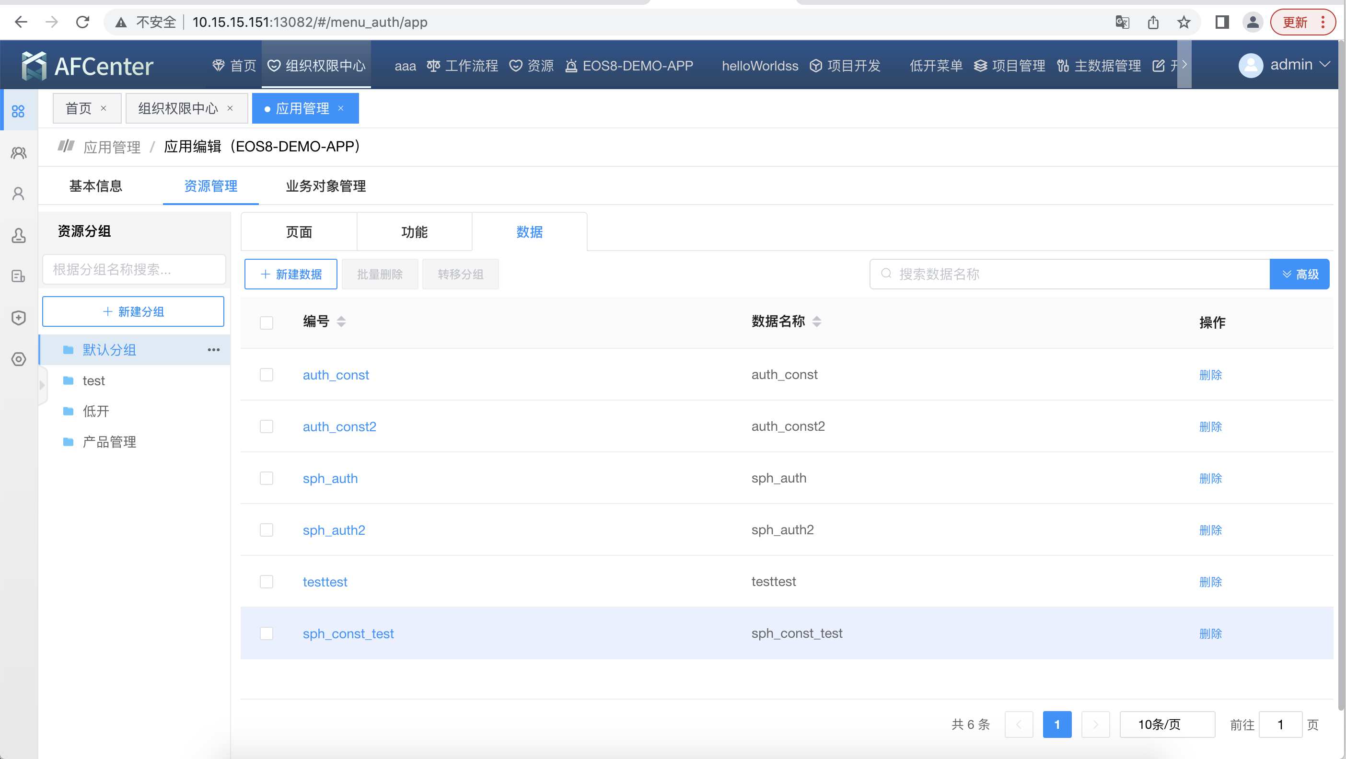Click the user-group icon in the sidebar

pos(18,152)
